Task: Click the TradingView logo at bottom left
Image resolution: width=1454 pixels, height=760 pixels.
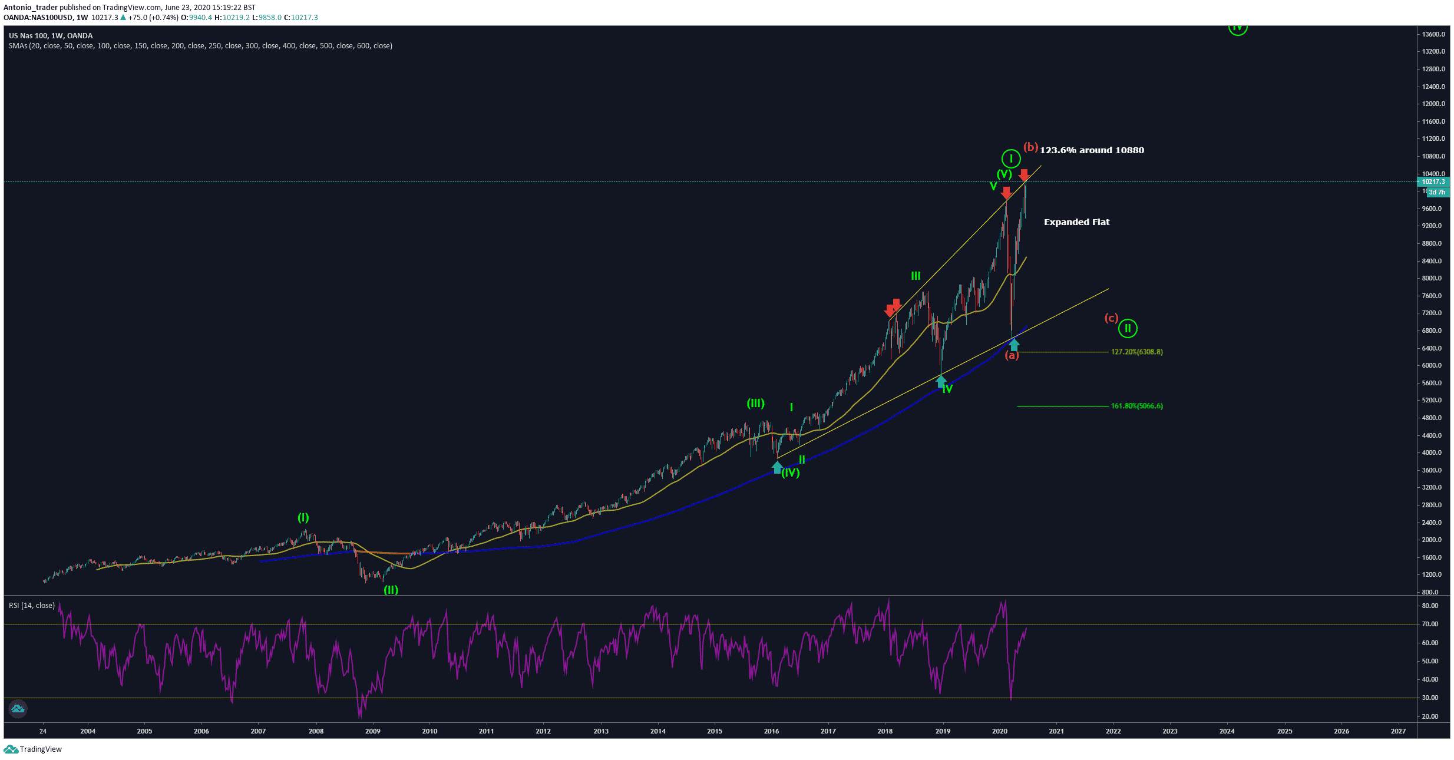Action: (x=32, y=749)
